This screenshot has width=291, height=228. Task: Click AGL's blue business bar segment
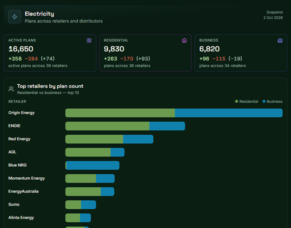[x=117, y=152]
